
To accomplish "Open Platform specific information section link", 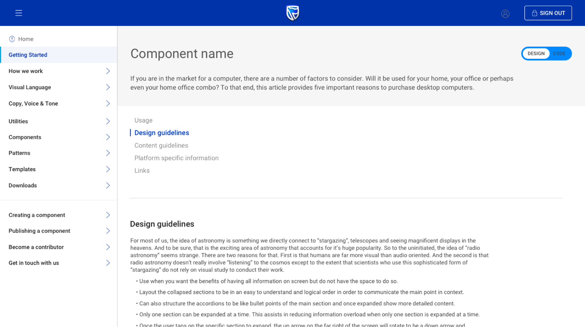I will click(176, 158).
